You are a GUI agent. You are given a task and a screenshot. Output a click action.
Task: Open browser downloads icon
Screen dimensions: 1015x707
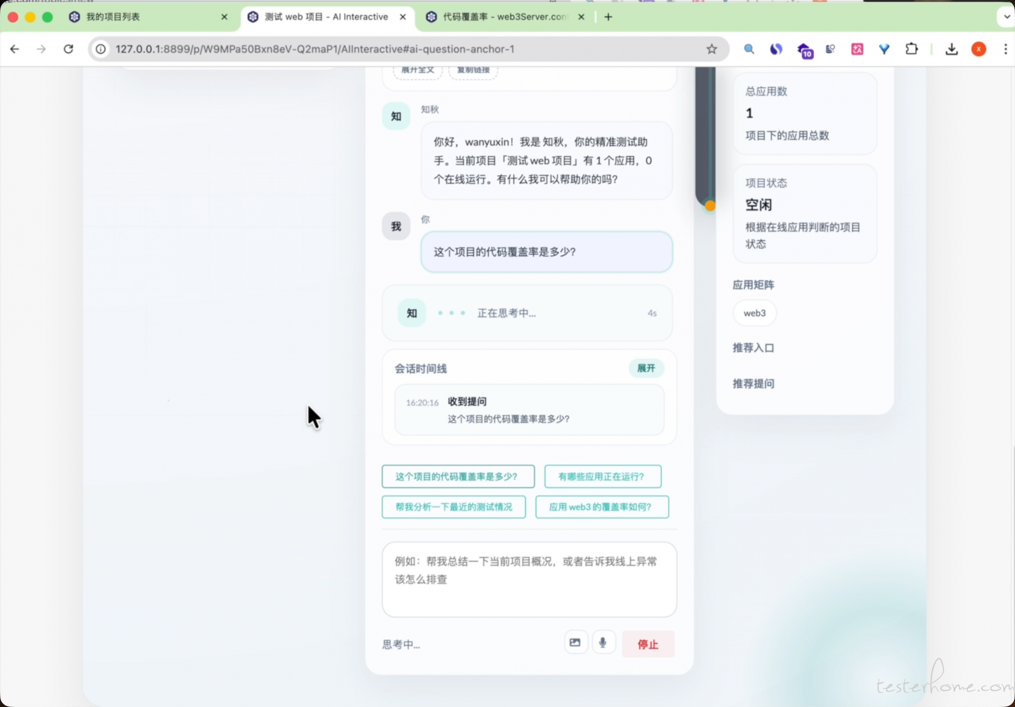tap(952, 49)
